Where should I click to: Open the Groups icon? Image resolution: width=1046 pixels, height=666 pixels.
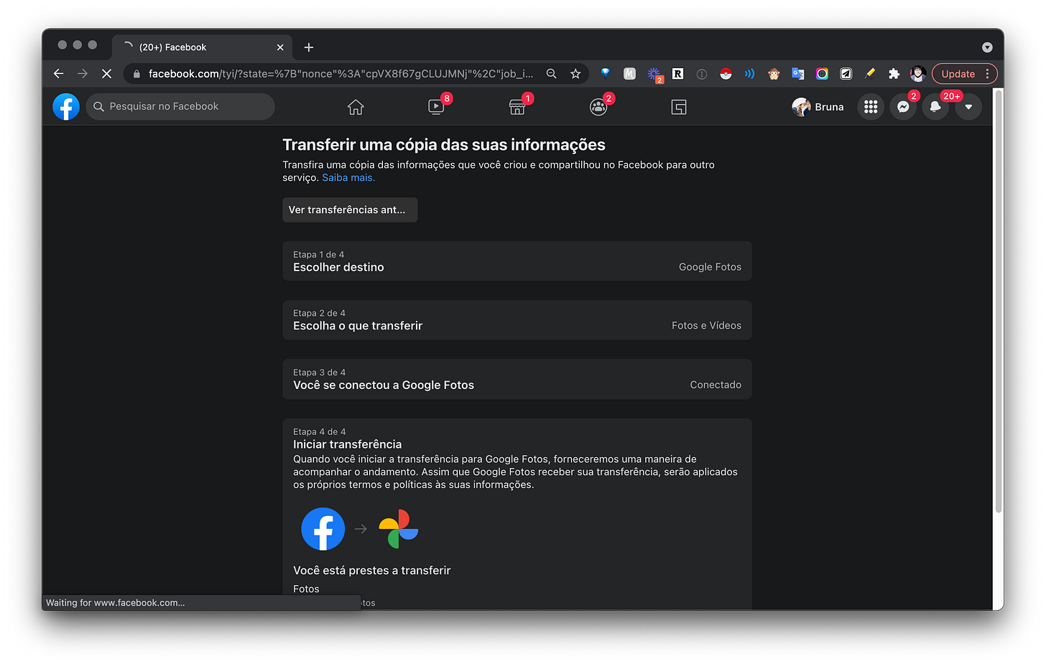coord(598,107)
